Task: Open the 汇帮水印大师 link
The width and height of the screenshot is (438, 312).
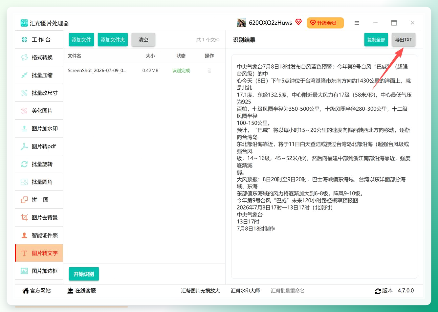Action: tap(245, 291)
